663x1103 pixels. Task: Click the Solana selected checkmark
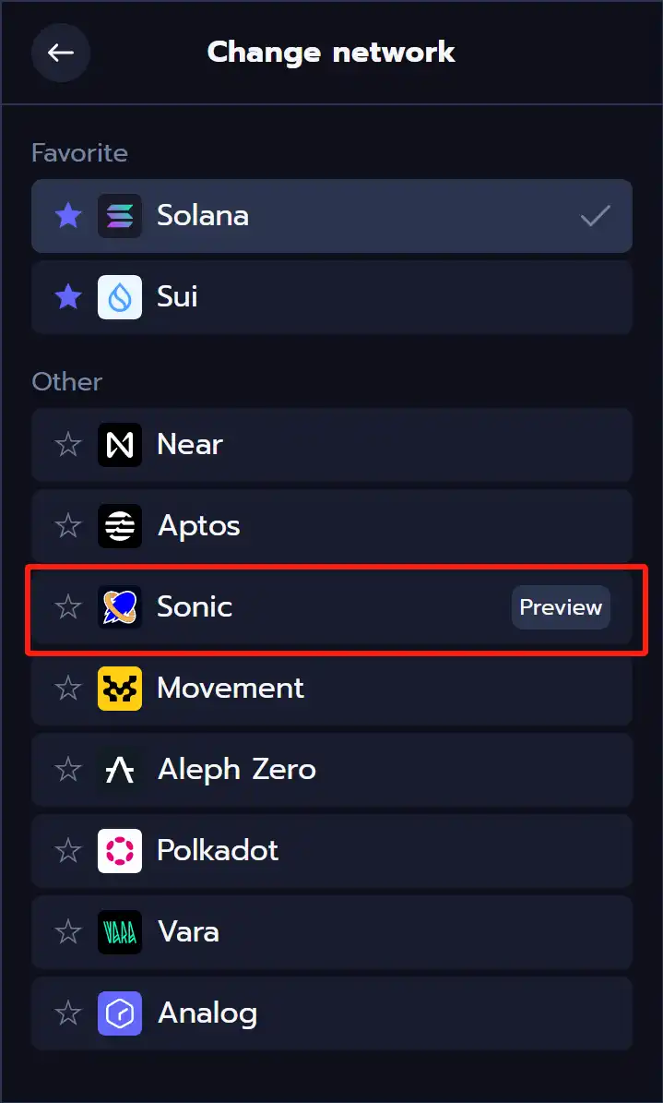(x=595, y=216)
